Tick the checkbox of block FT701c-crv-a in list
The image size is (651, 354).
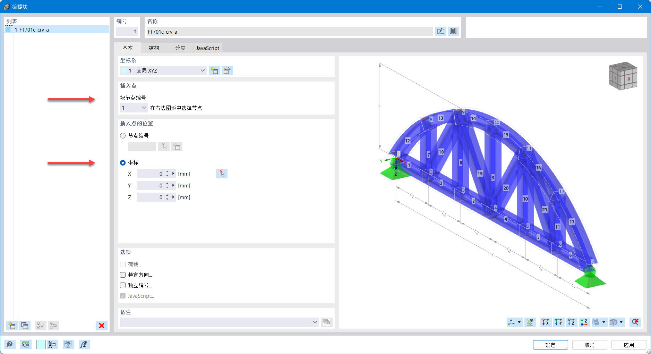[9, 29]
